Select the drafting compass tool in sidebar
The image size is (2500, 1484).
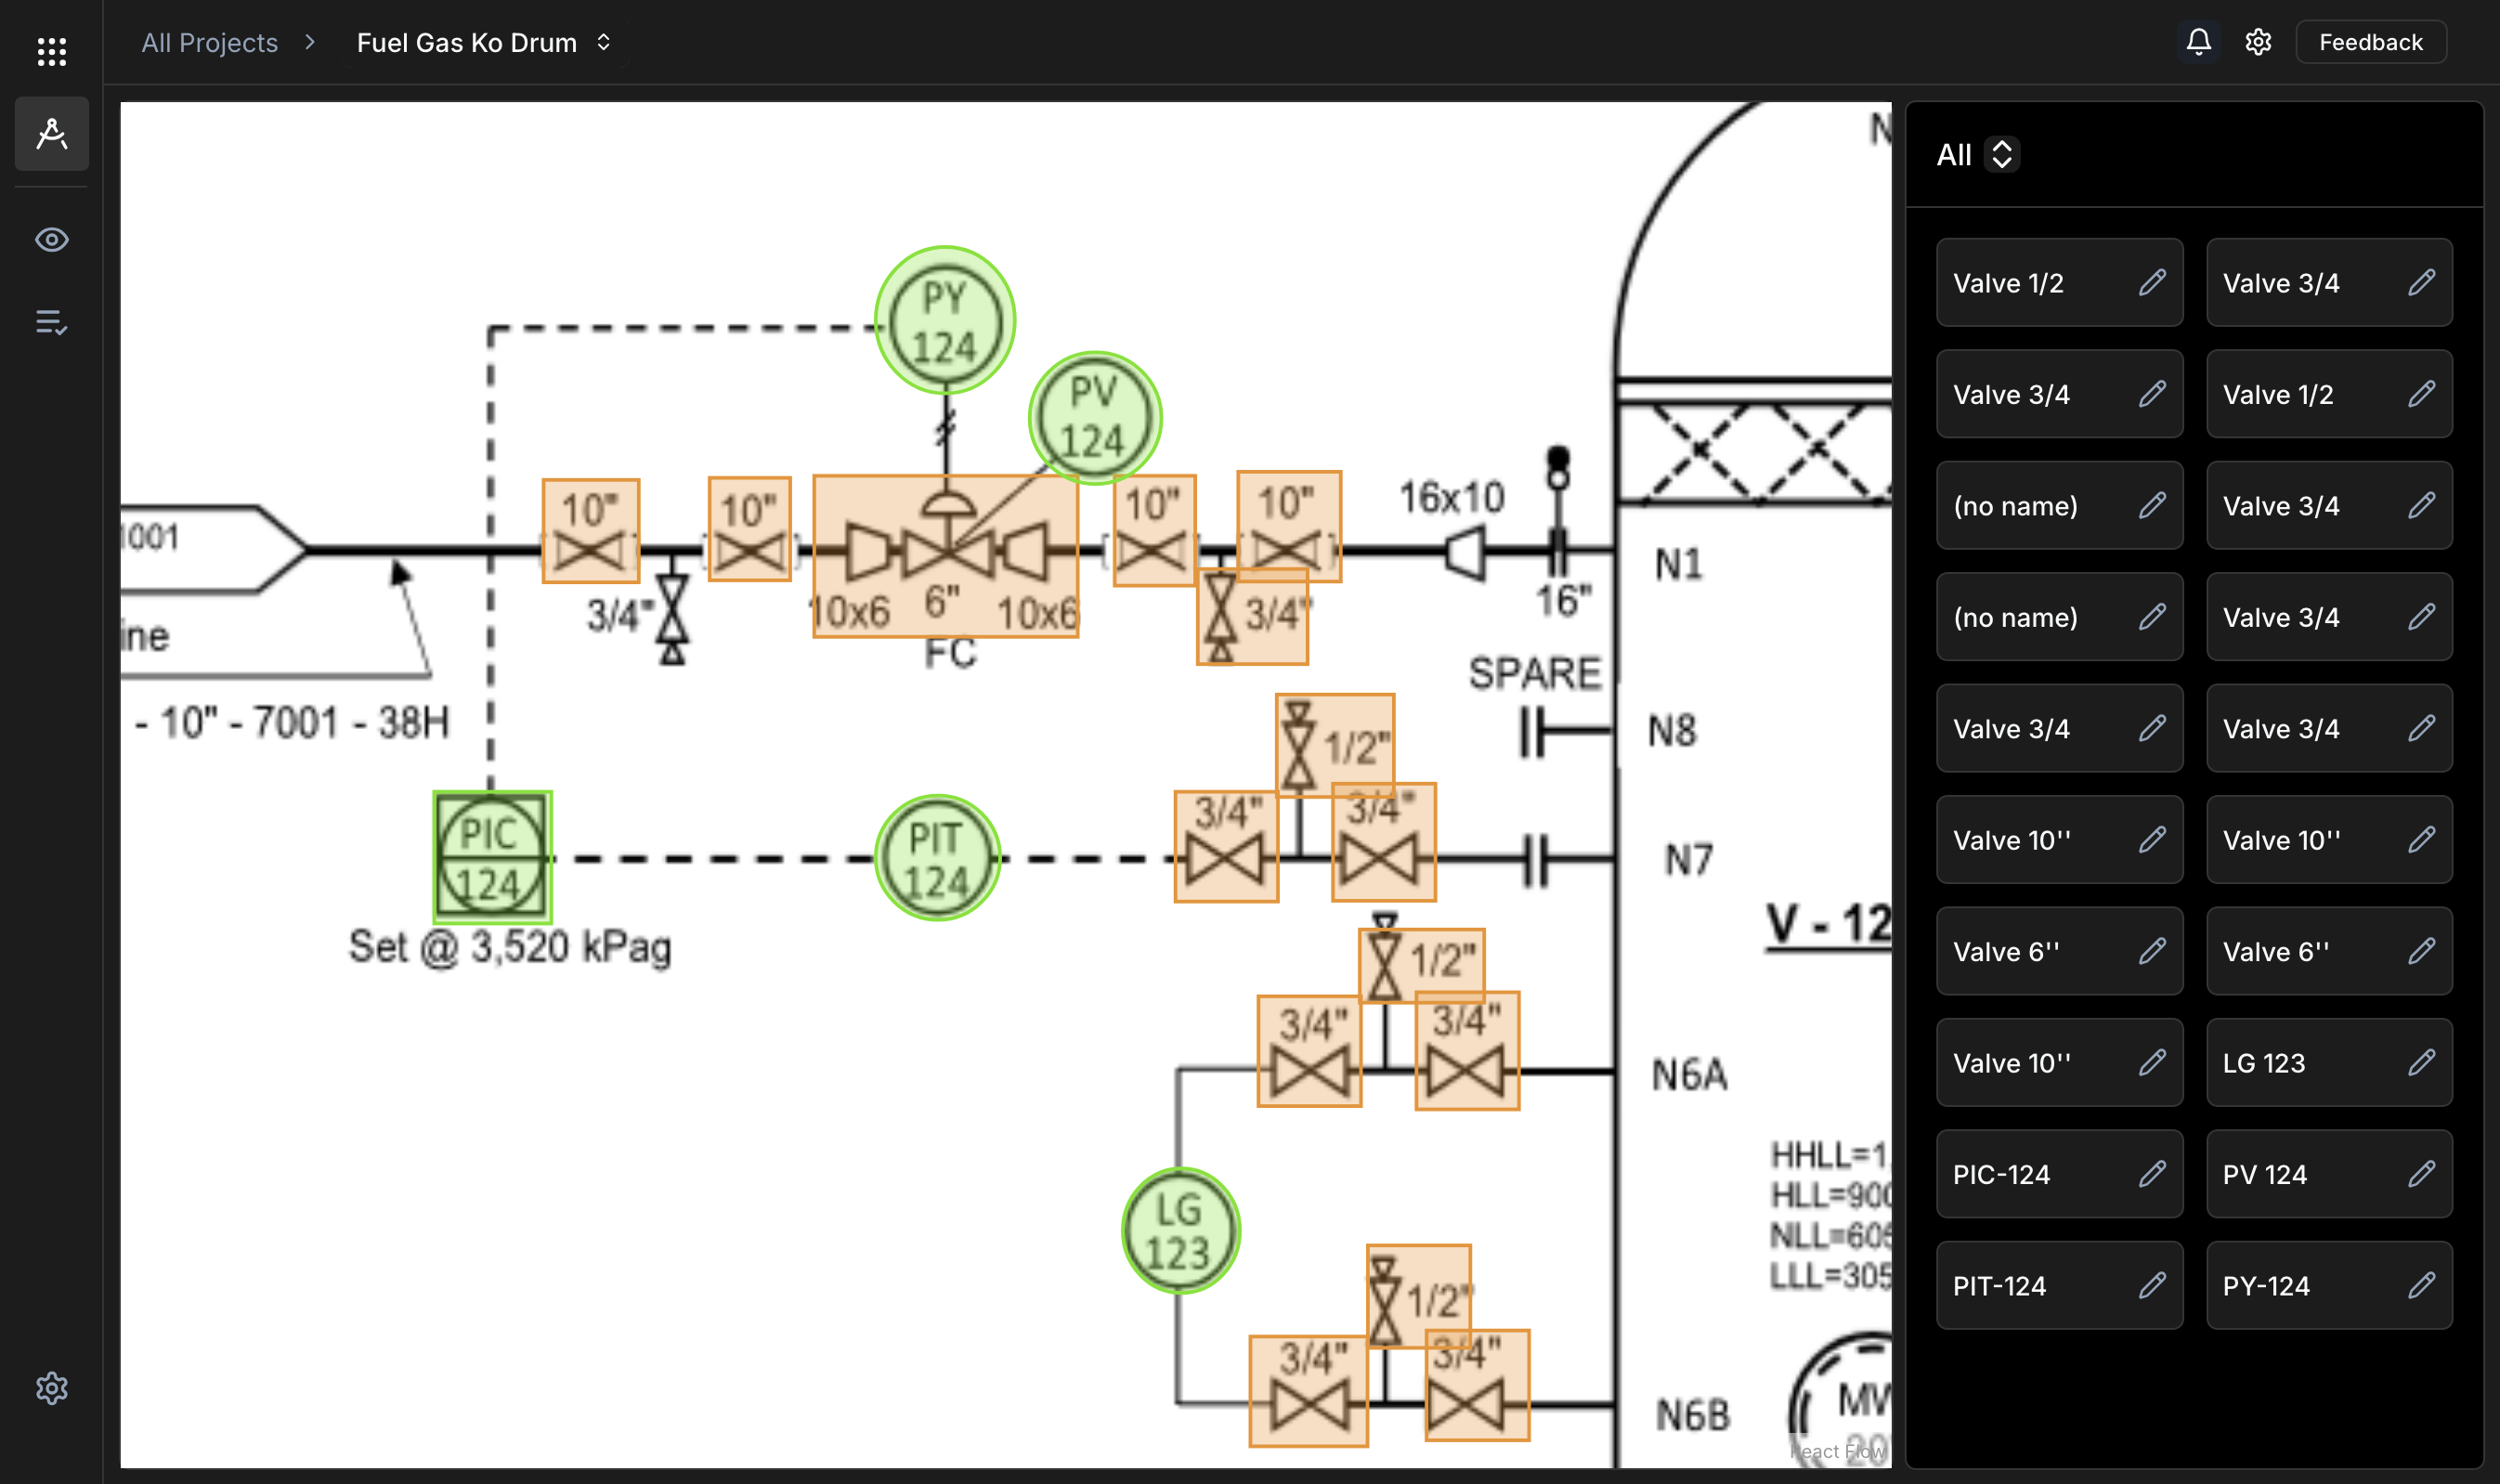pos(51,133)
